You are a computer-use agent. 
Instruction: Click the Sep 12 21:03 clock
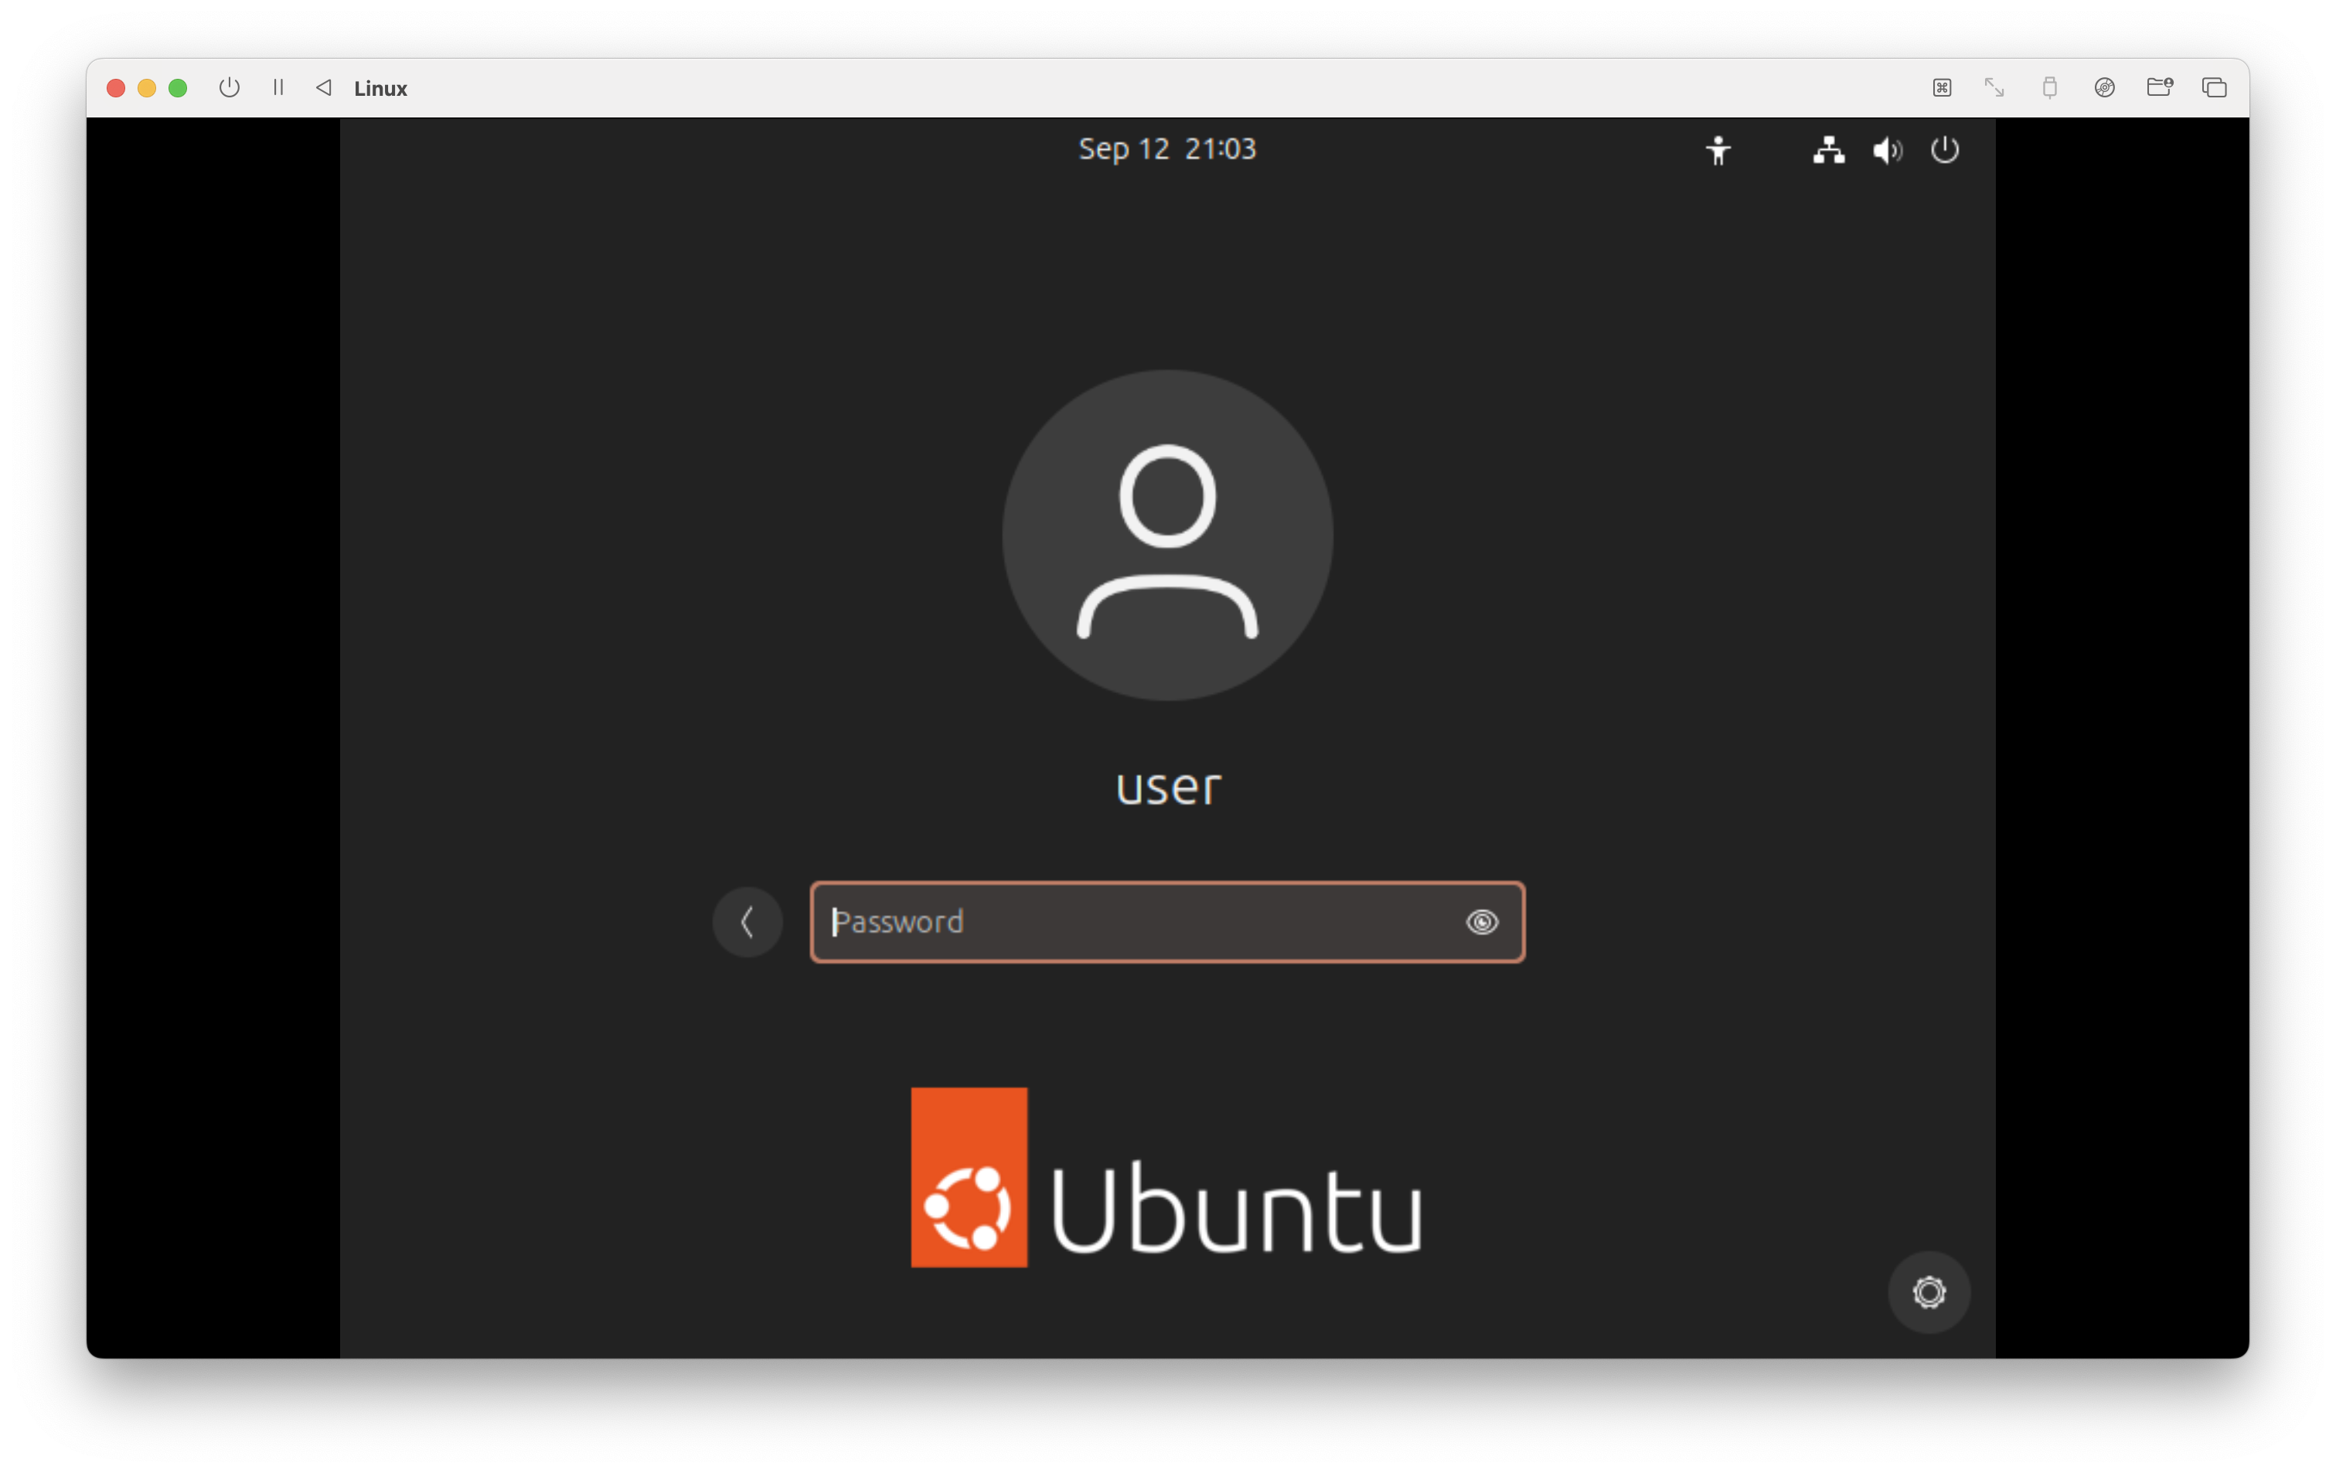(x=1167, y=148)
